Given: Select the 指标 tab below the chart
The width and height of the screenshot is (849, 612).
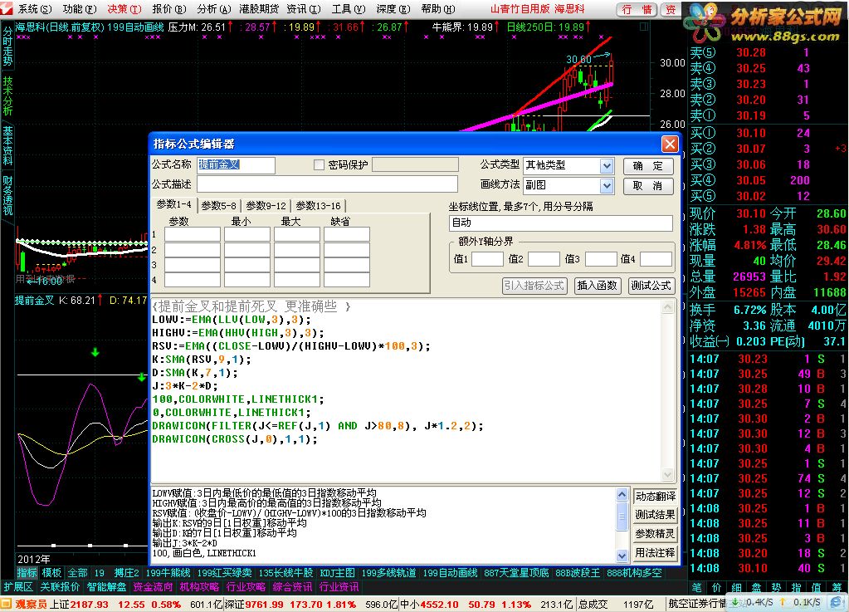Looking at the screenshot, I should (27, 573).
